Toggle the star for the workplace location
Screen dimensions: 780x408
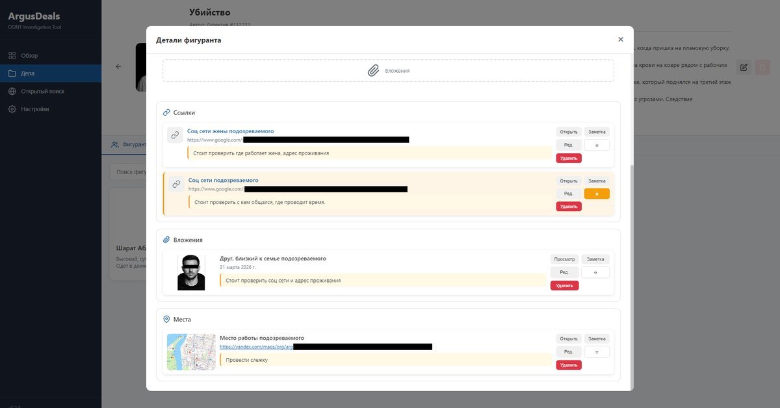tap(597, 351)
